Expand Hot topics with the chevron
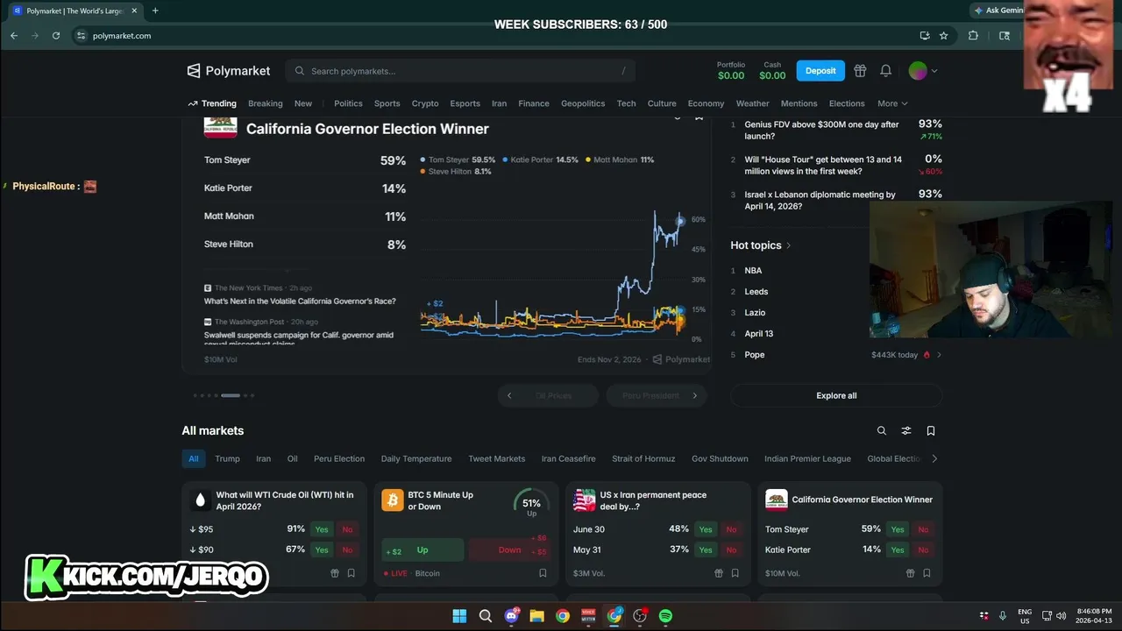This screenshot has width=1122, height=631. (x=788, y=245)
